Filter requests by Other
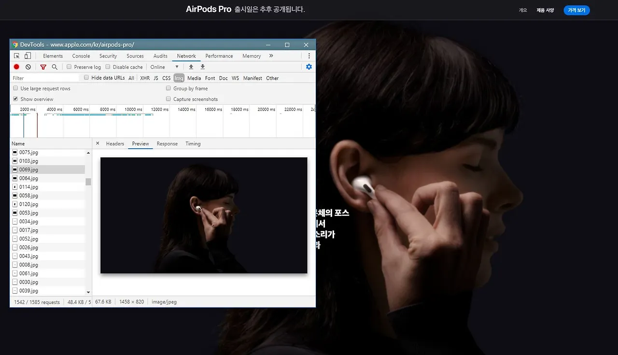The image size is (618, 355). pyautogui.click(x=272, y=78)
